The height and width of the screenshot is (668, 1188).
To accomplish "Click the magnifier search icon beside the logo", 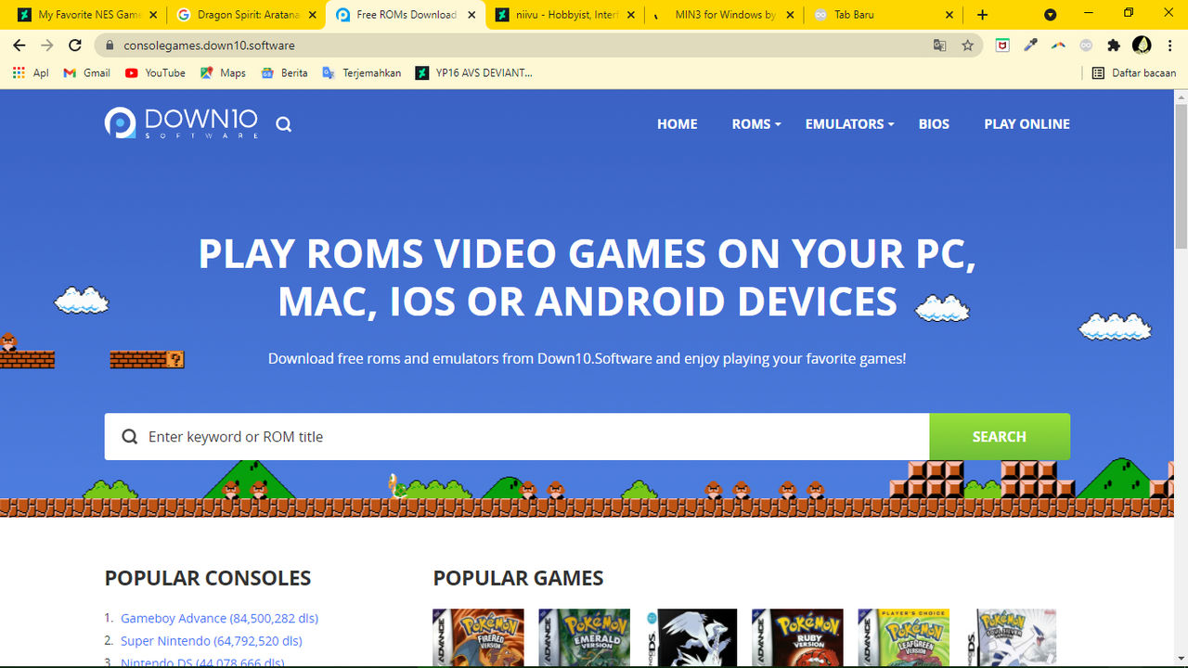I will coord(283,122).
